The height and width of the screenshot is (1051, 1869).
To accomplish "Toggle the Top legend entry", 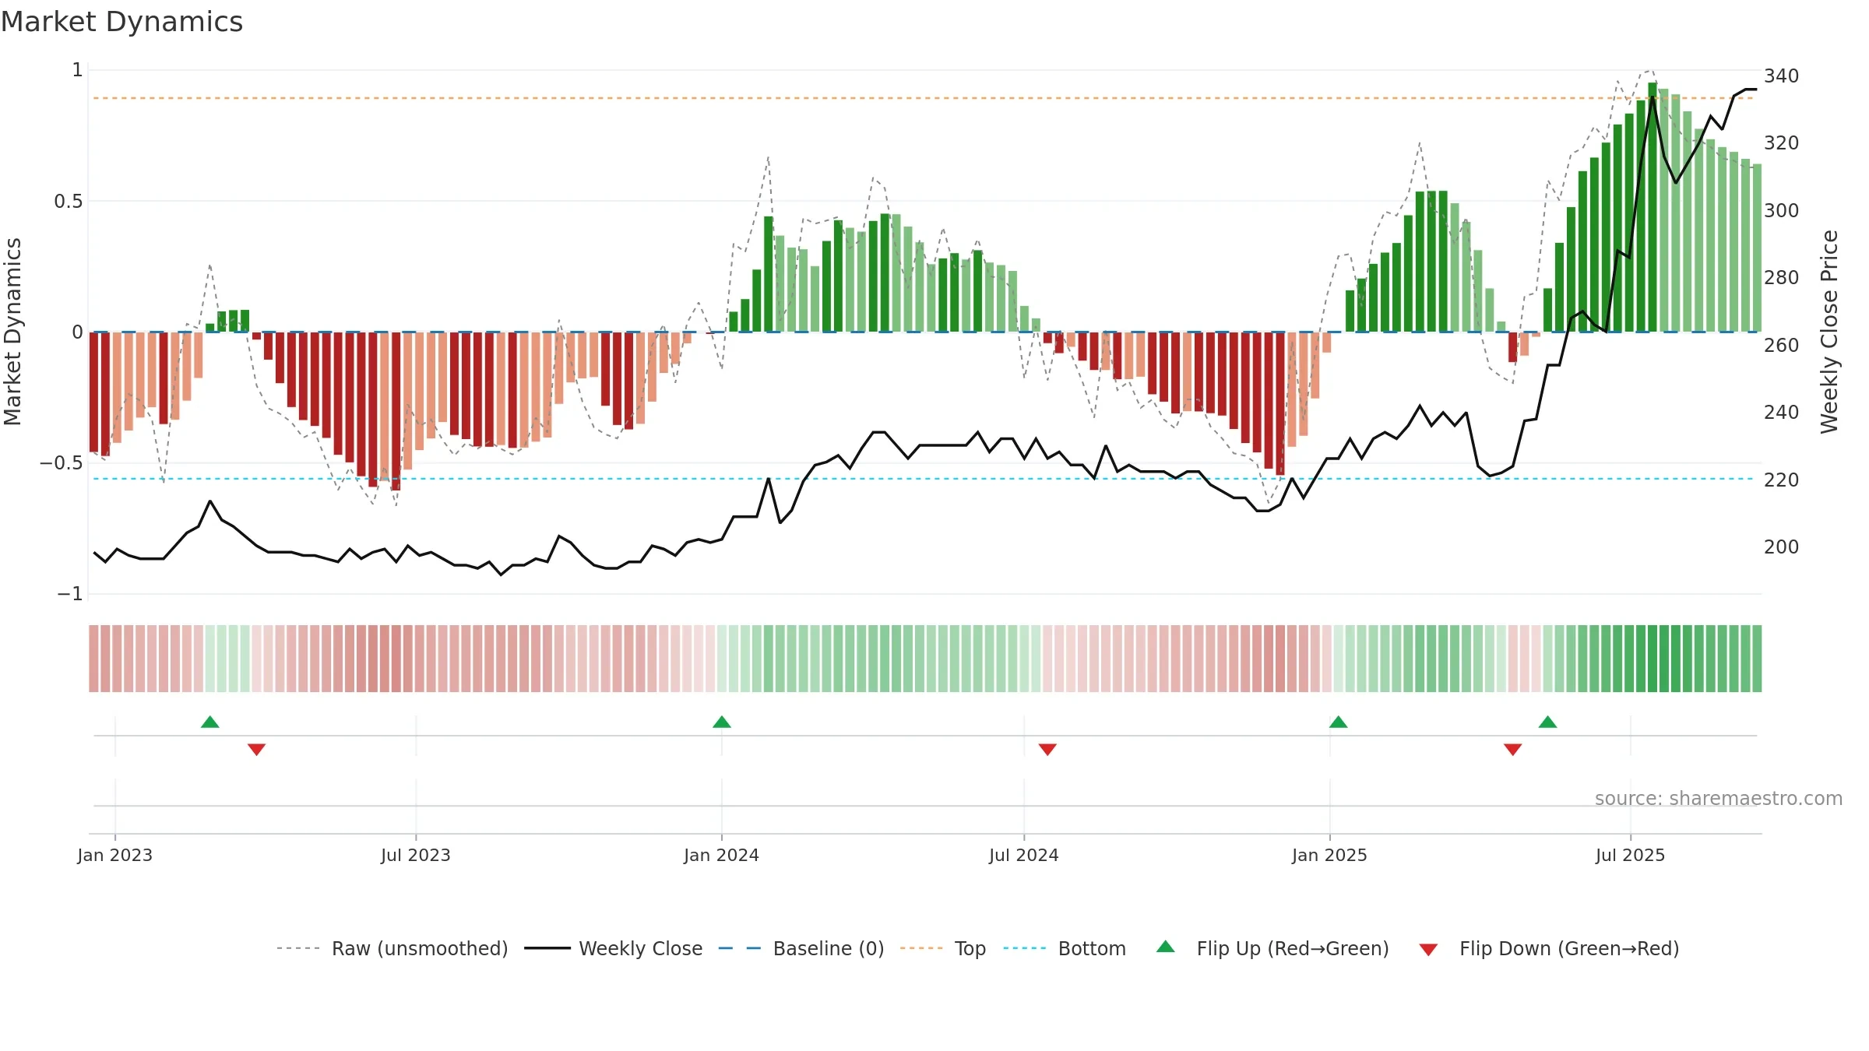I will pyautogui.click(x=942, y=948).
